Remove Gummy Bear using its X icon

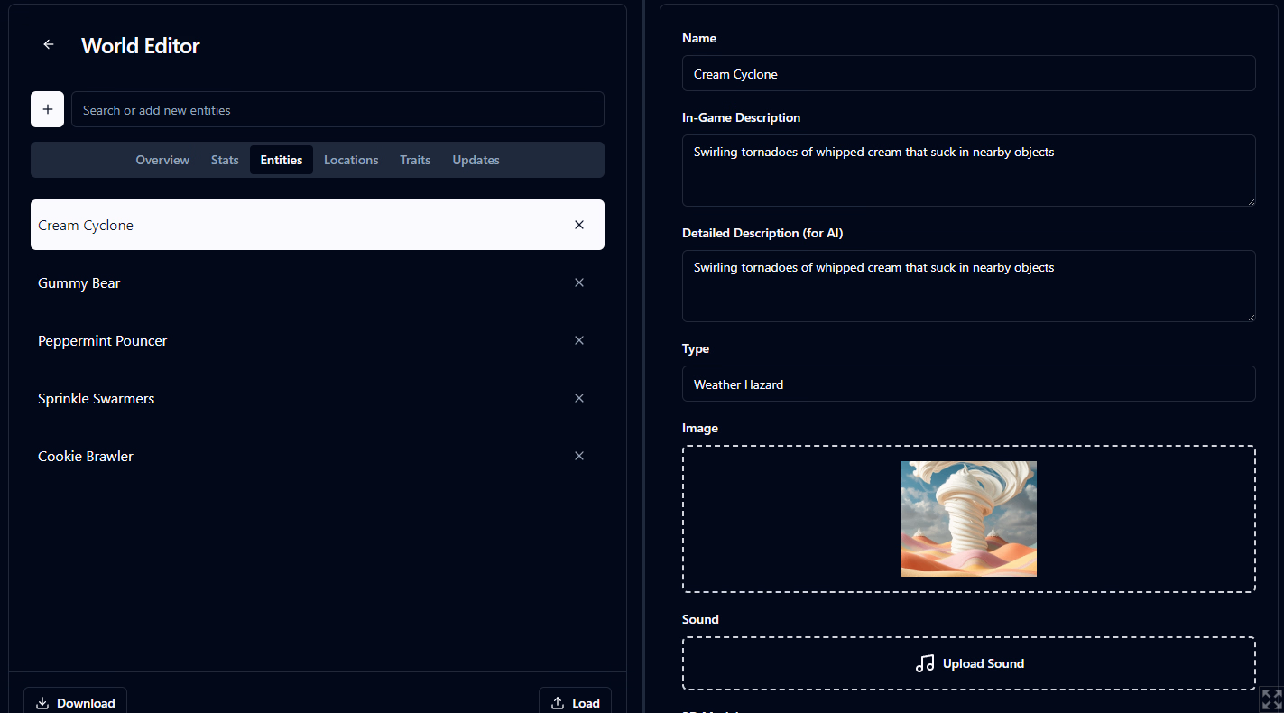click(x=578, y=282)
